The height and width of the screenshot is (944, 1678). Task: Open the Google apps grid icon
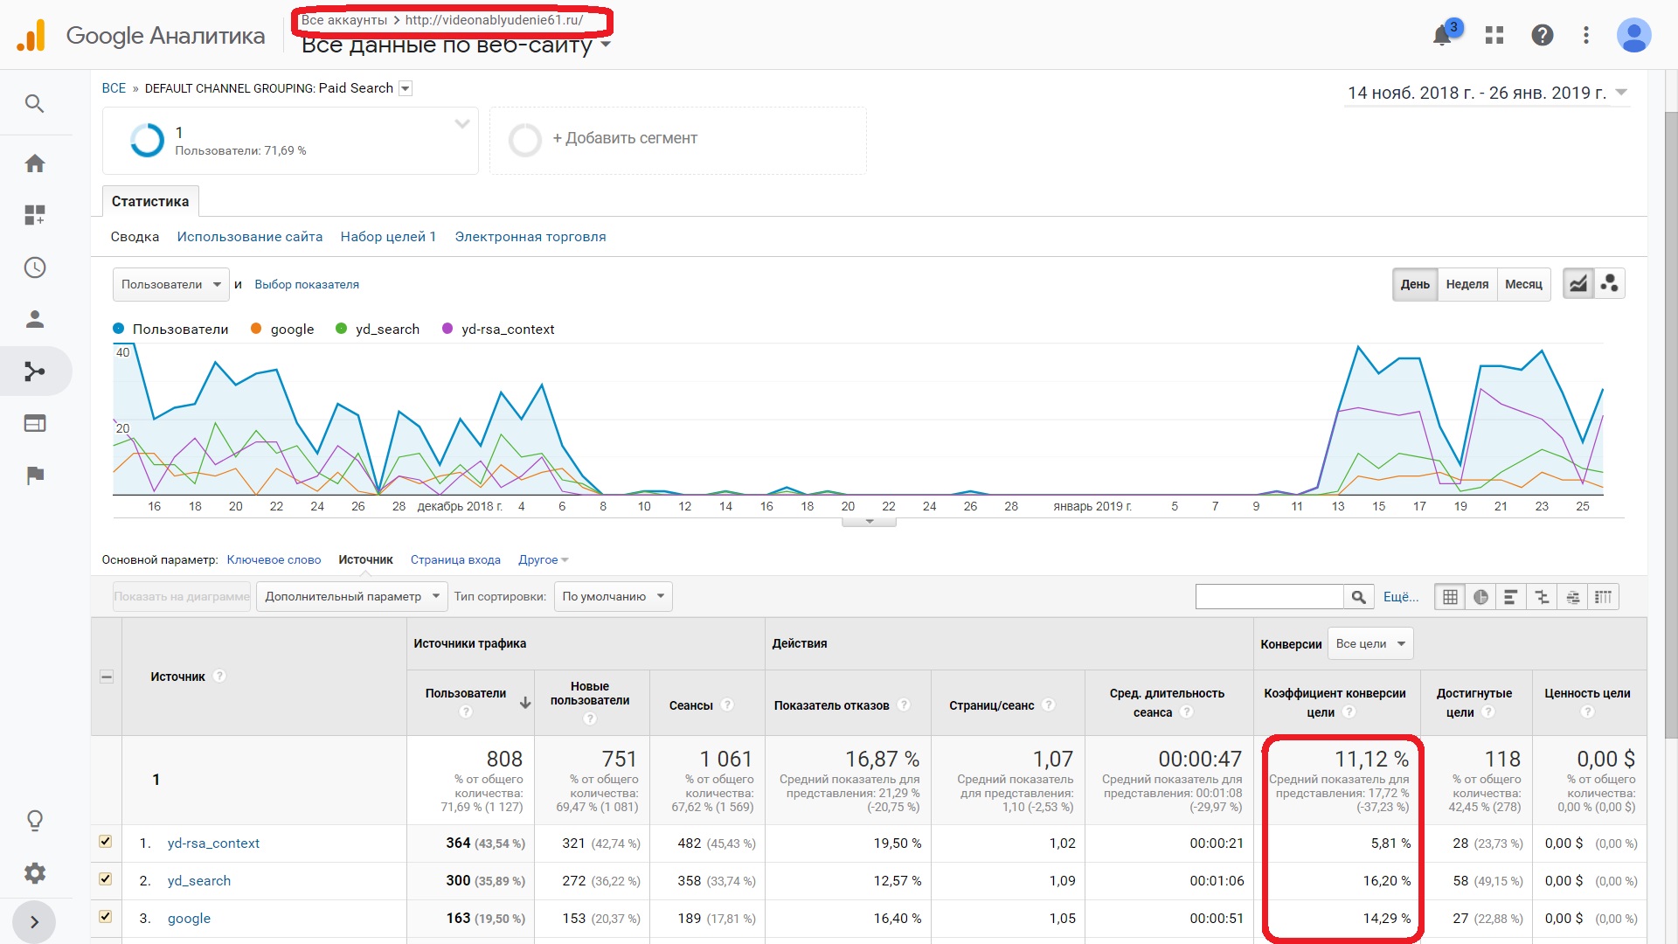pos(1494,35)
